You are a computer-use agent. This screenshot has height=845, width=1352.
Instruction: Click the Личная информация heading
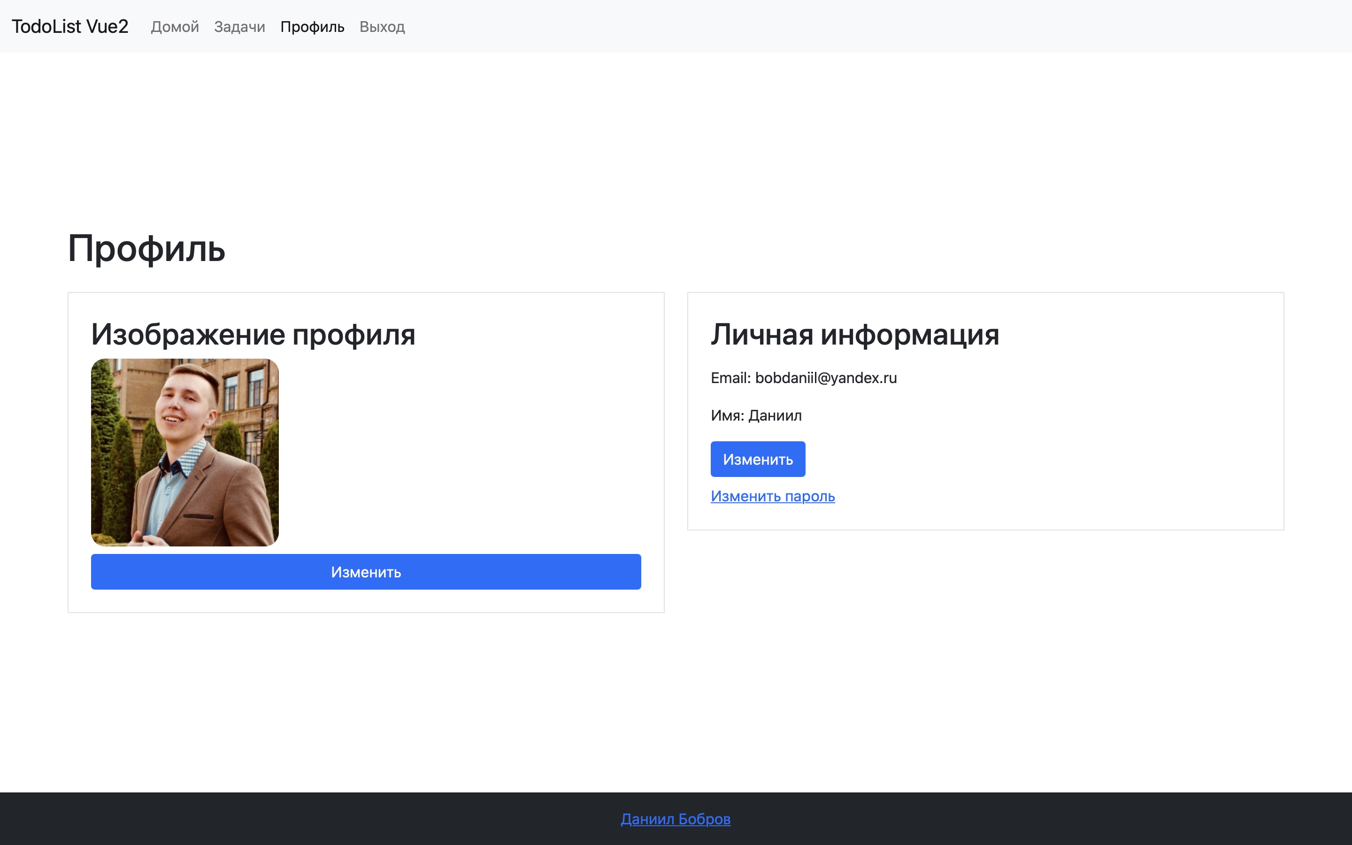pos(855,335)
